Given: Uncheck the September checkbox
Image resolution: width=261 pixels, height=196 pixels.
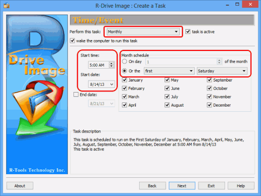Looking at the screenshot, I should pos(209,80).
